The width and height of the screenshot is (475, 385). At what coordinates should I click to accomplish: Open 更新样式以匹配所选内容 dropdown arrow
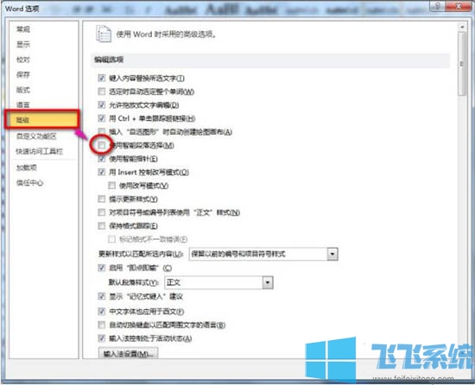[x=332, y=254]
